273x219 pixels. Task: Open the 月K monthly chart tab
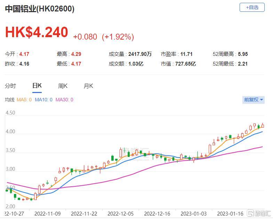[x=88, y=86]
